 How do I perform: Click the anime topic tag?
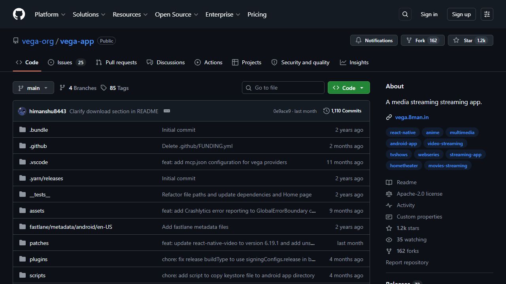point(432,133)
